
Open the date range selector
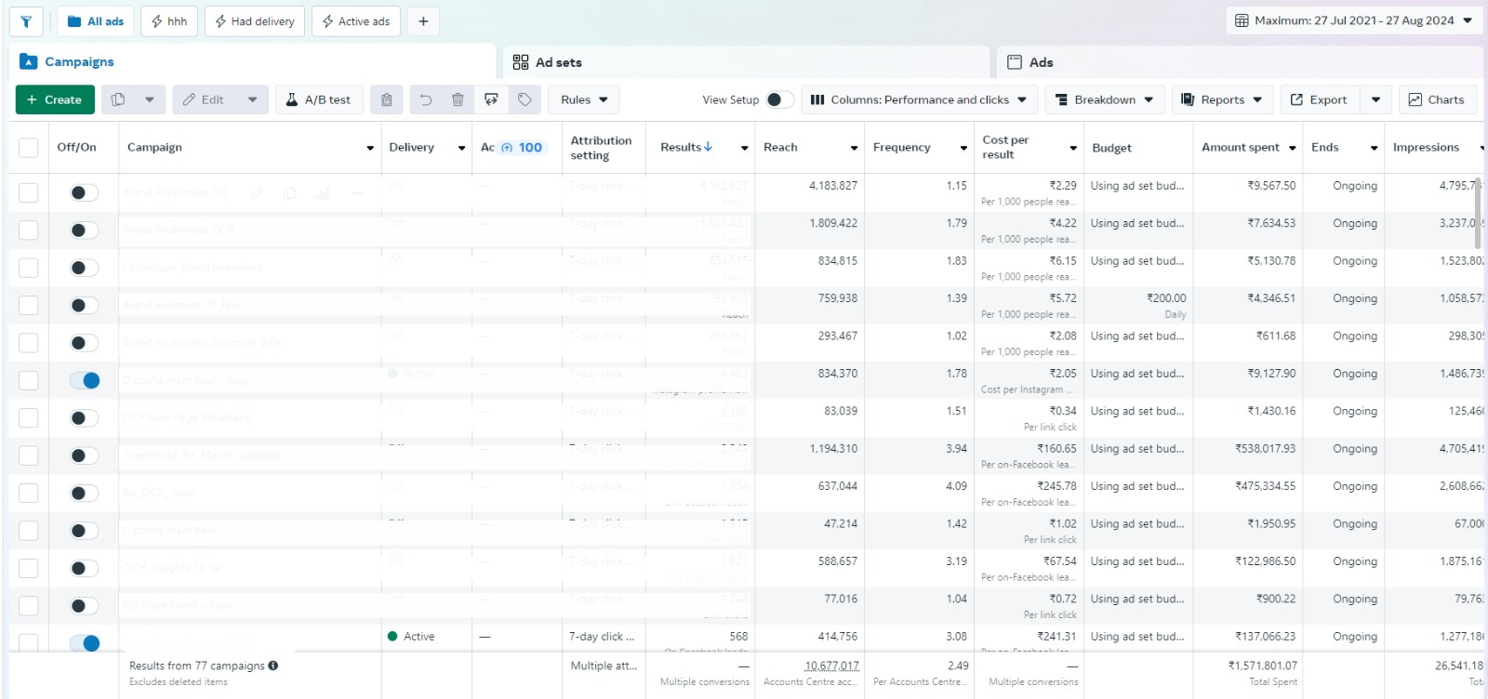(x=1353, y=20)
